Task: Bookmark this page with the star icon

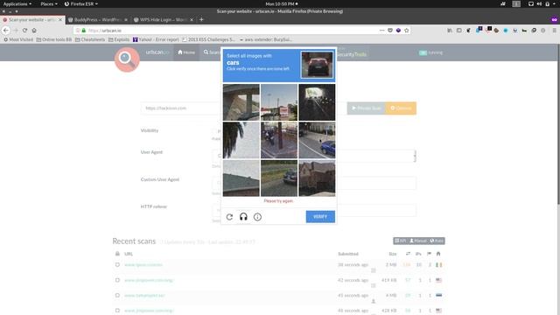Action: pos(406,31)
